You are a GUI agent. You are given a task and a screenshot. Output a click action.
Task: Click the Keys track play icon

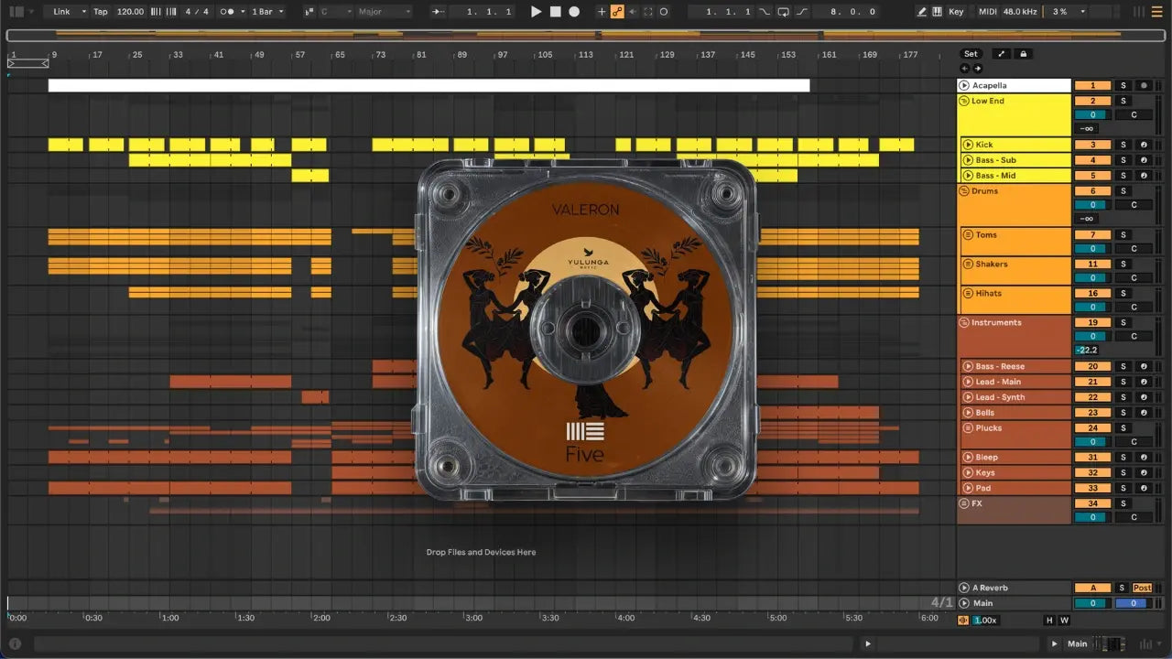tap(968, 473)
